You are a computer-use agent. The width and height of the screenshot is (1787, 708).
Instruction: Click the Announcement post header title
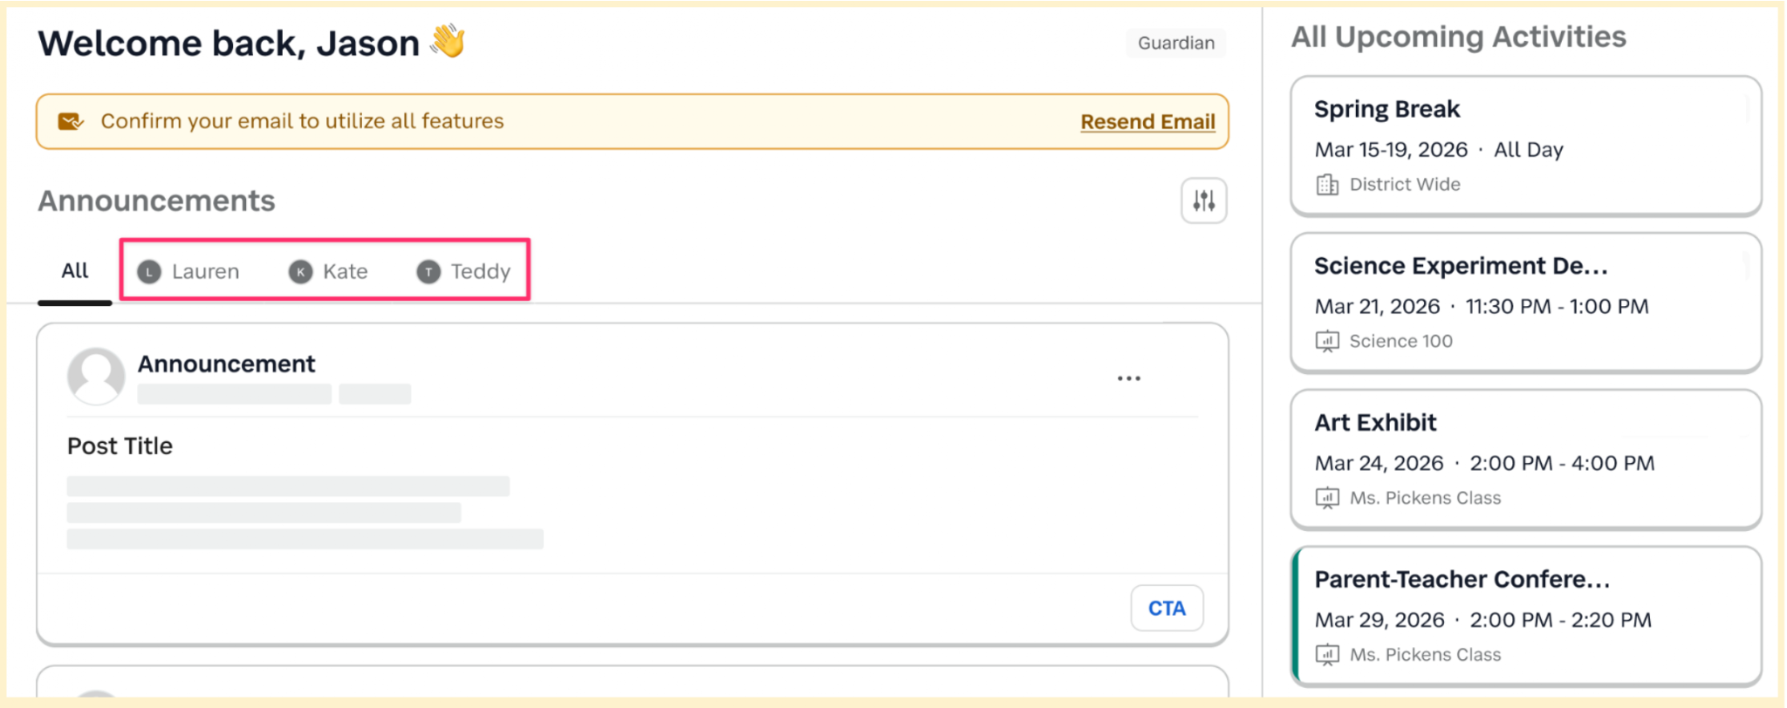[227, 364]
